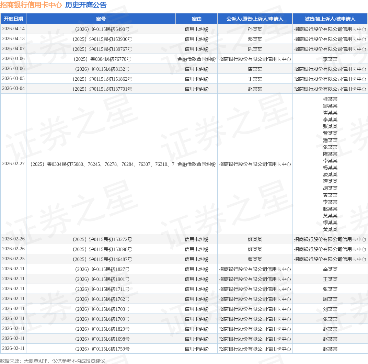Image resolution: width=368 pixels, height=364 pixels.
Task: Click case number (2026)沪0115民初1827号
Action: pos(102,269)
